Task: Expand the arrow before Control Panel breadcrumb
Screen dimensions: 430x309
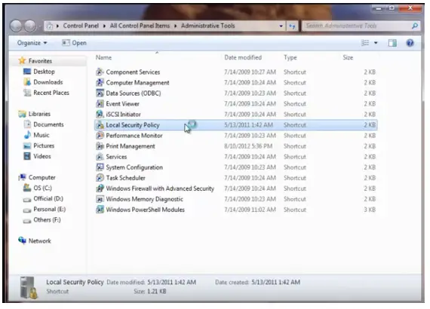Action: (57, 26)
